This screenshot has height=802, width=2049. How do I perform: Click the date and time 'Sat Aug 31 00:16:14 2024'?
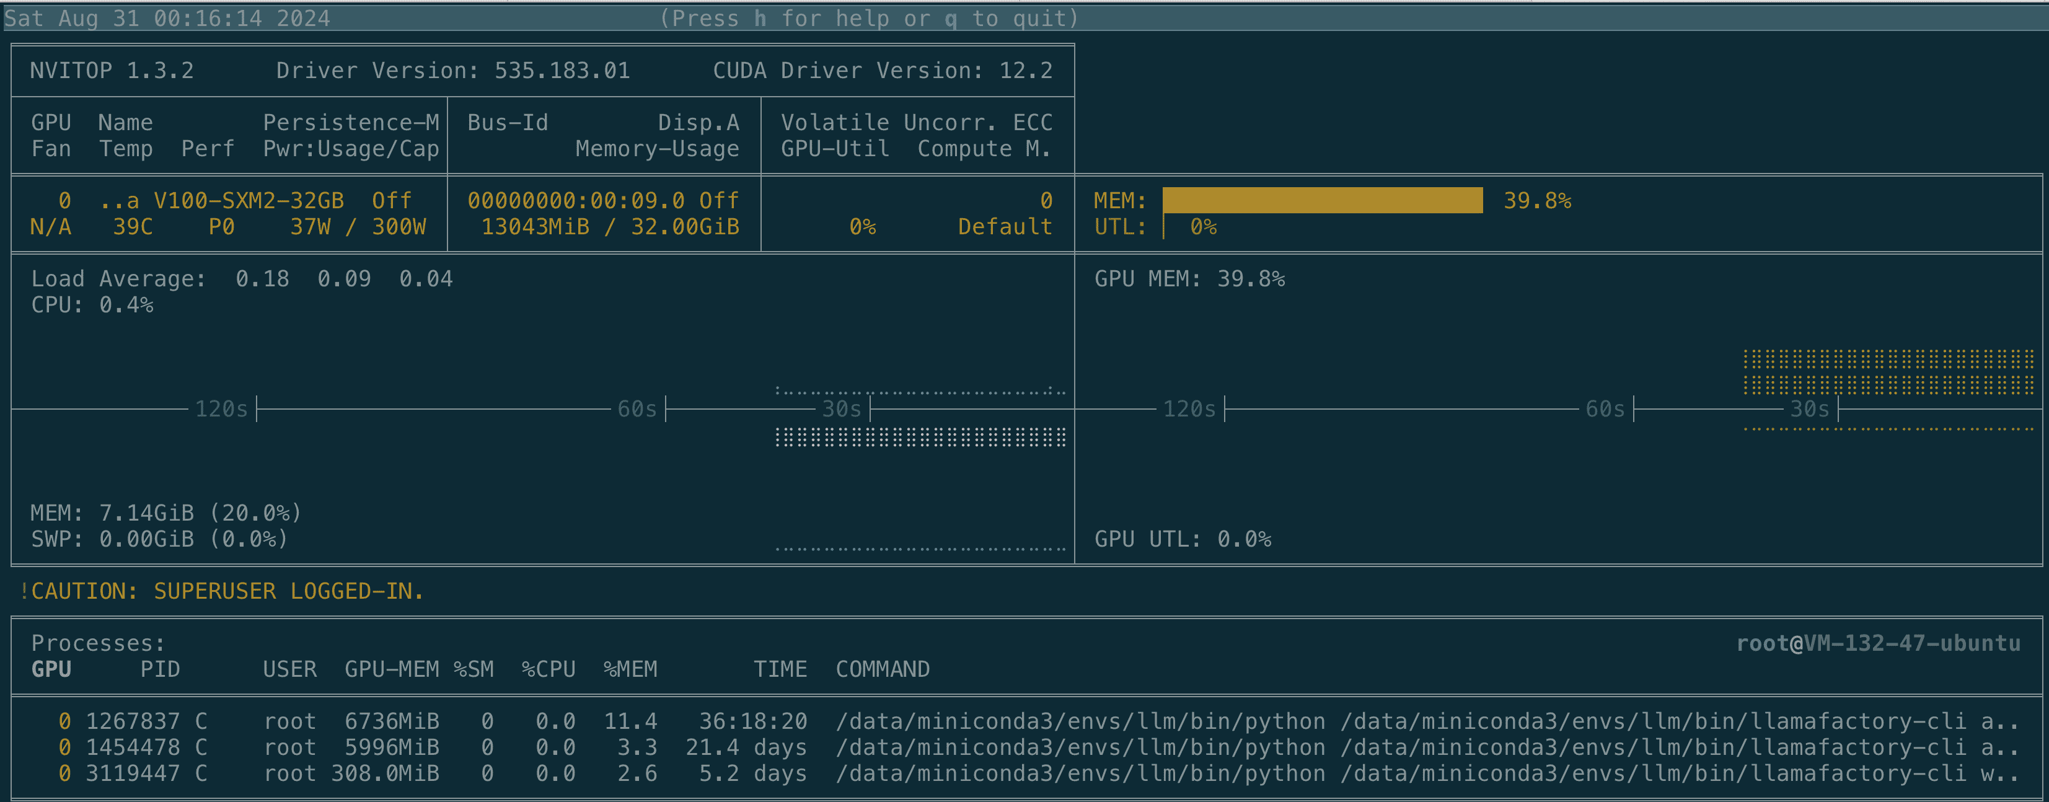[167, 19]
